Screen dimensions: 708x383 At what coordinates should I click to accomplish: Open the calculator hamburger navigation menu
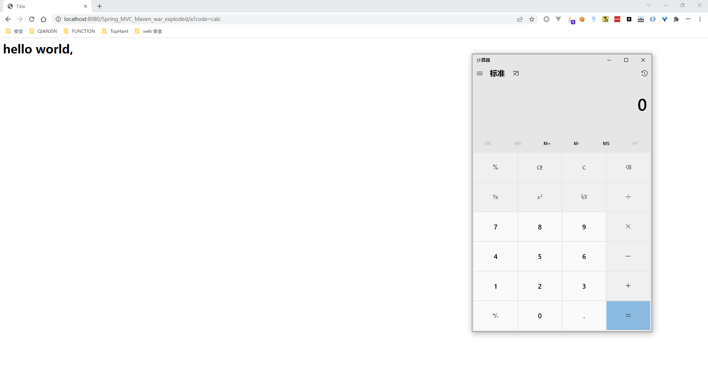[x=479, y=73]
